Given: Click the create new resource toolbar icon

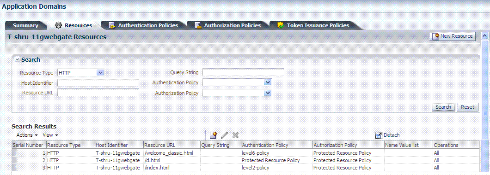Looking at the screenshot, I should pos(213,135).
